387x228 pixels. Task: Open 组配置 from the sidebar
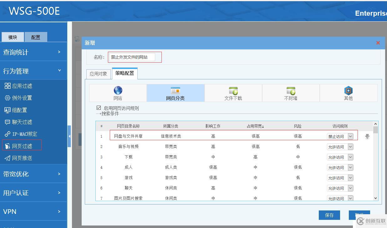click(x=18, y=110)
